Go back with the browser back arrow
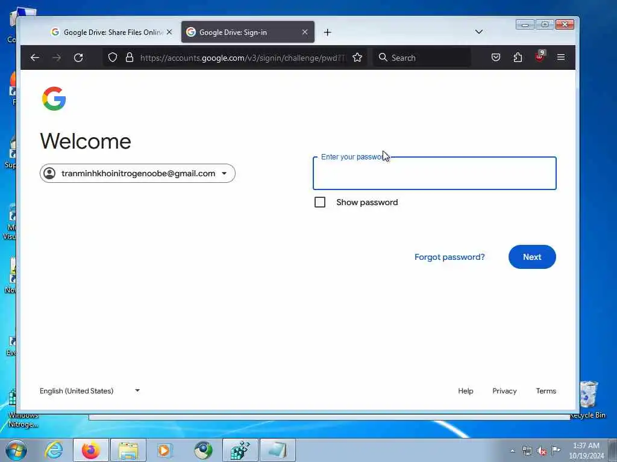The image size is (617, 462). click(34, 58)
